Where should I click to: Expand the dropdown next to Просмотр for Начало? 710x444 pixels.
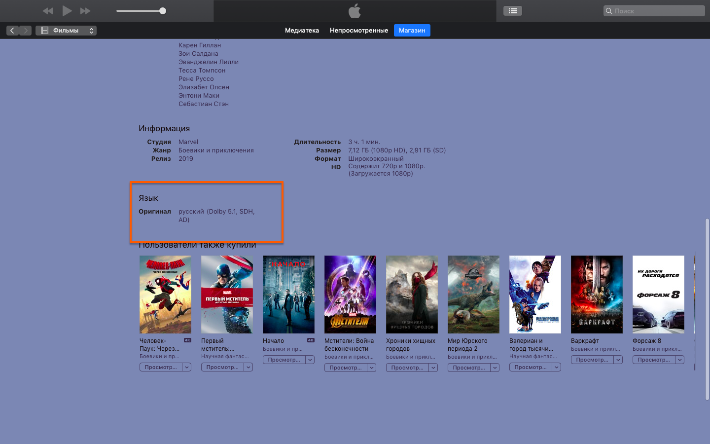(x=310, y=359)
